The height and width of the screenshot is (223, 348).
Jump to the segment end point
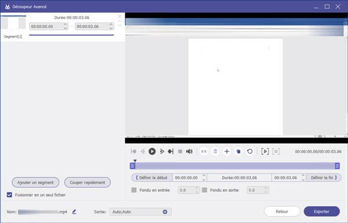[x=171, y=151]
